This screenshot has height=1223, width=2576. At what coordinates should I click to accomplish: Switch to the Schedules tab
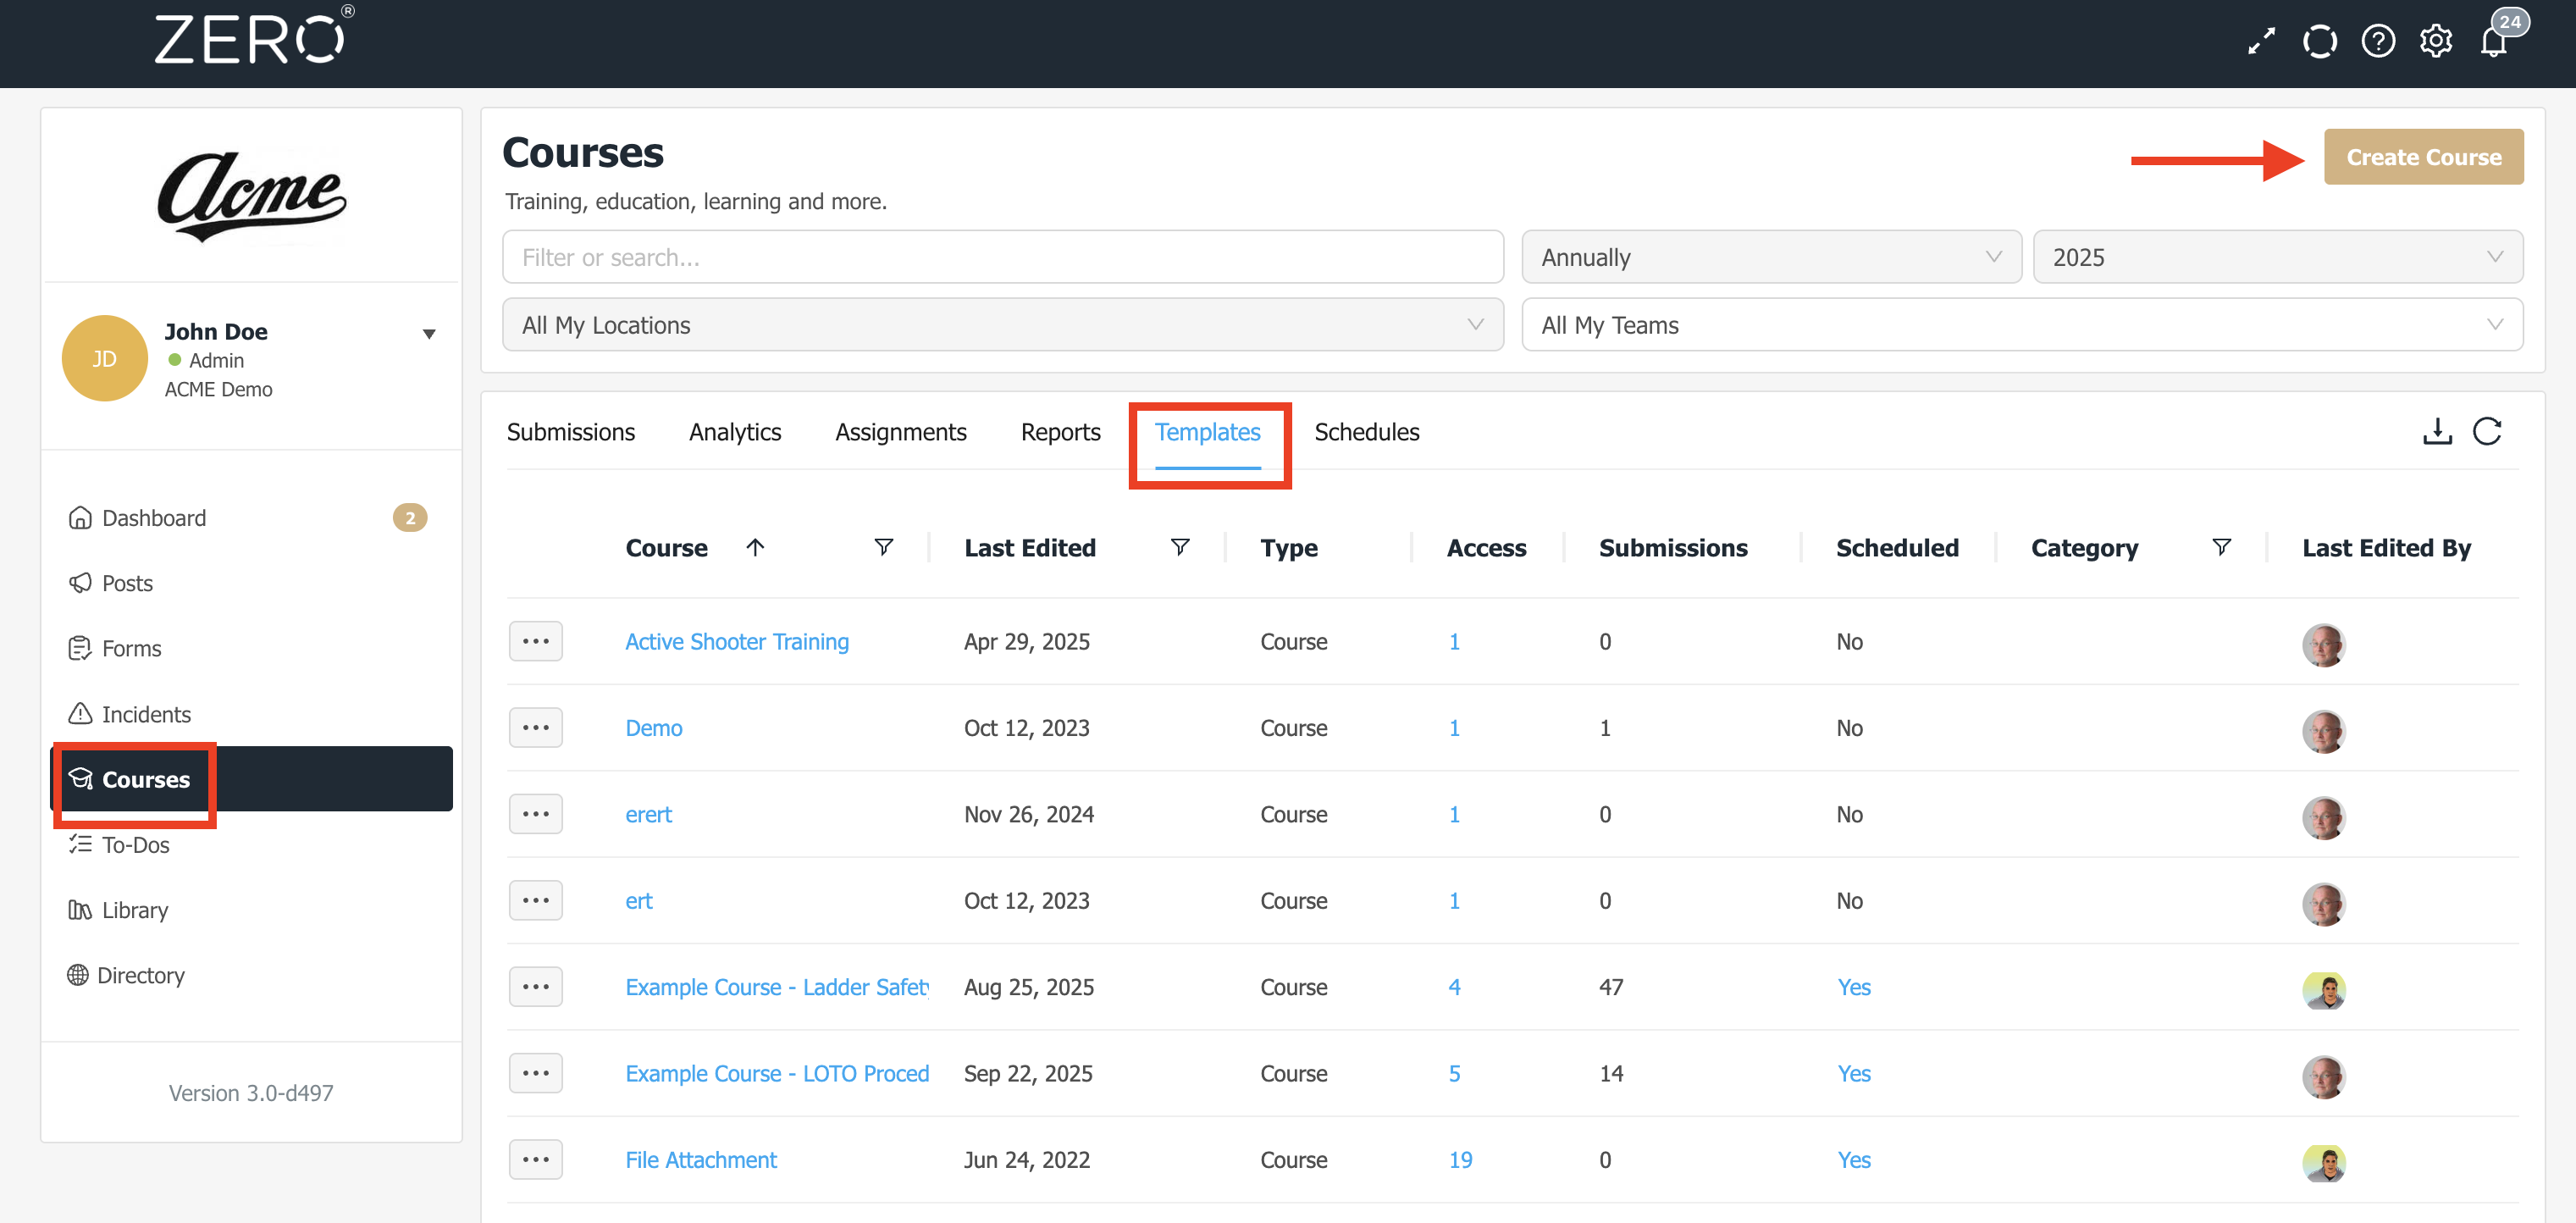point(1366,432)
